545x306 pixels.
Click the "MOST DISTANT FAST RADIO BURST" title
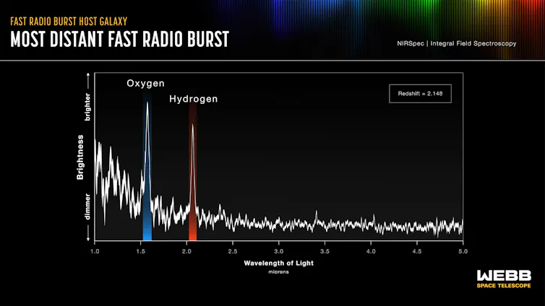pyautogui.click(x=119, y=39)
